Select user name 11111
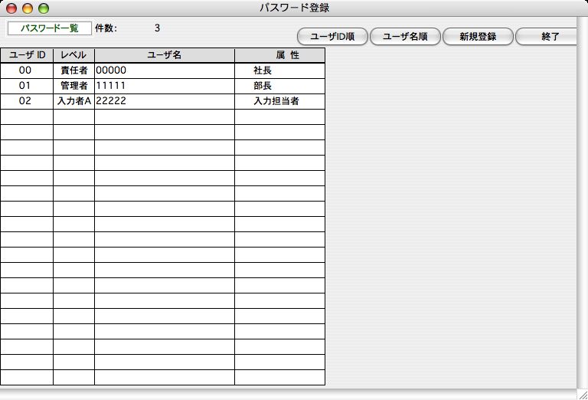 [164, 86]
